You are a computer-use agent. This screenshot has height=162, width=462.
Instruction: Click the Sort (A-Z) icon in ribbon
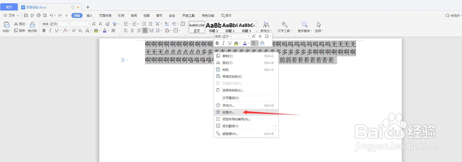[x=167, y=24]
